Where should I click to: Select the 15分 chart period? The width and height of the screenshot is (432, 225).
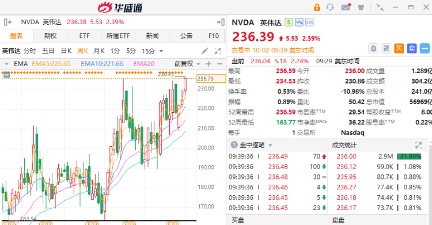[x=148, y=51]
